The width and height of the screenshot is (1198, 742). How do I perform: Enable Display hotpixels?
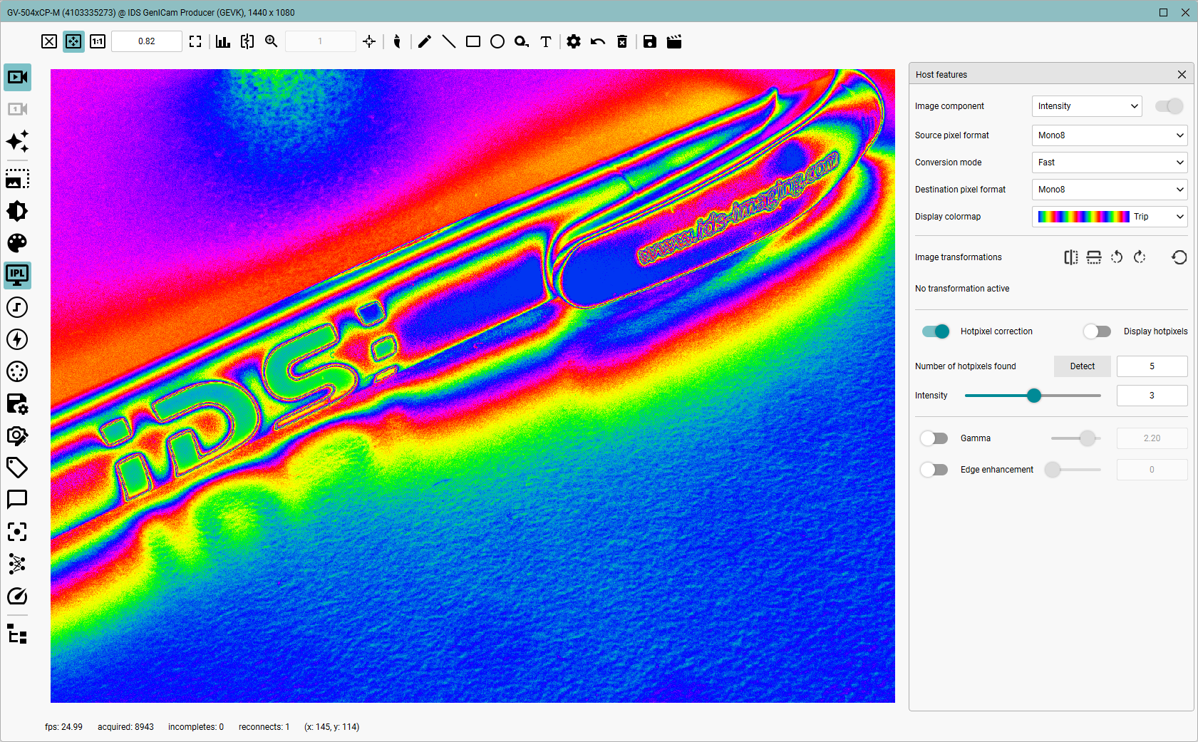(1097, 331)
